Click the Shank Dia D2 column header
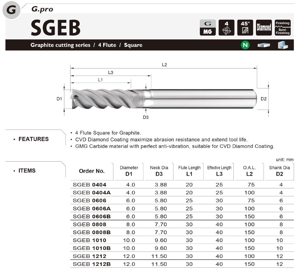The width and height of the screenshot is (303, 275). (x=279, y=171)
